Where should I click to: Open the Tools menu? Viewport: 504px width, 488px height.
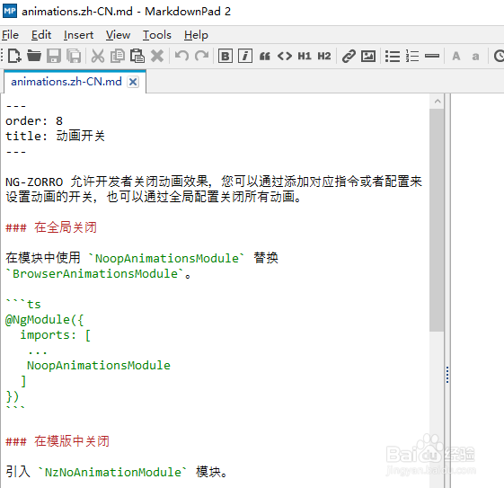(x=157, y=35)
